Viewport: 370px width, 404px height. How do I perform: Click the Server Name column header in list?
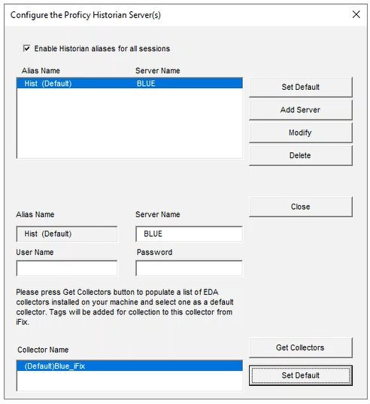(158, 71)
